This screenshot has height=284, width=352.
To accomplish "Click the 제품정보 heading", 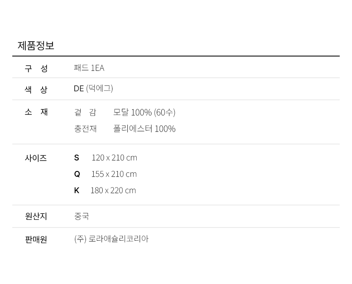I will pos(36,45).
